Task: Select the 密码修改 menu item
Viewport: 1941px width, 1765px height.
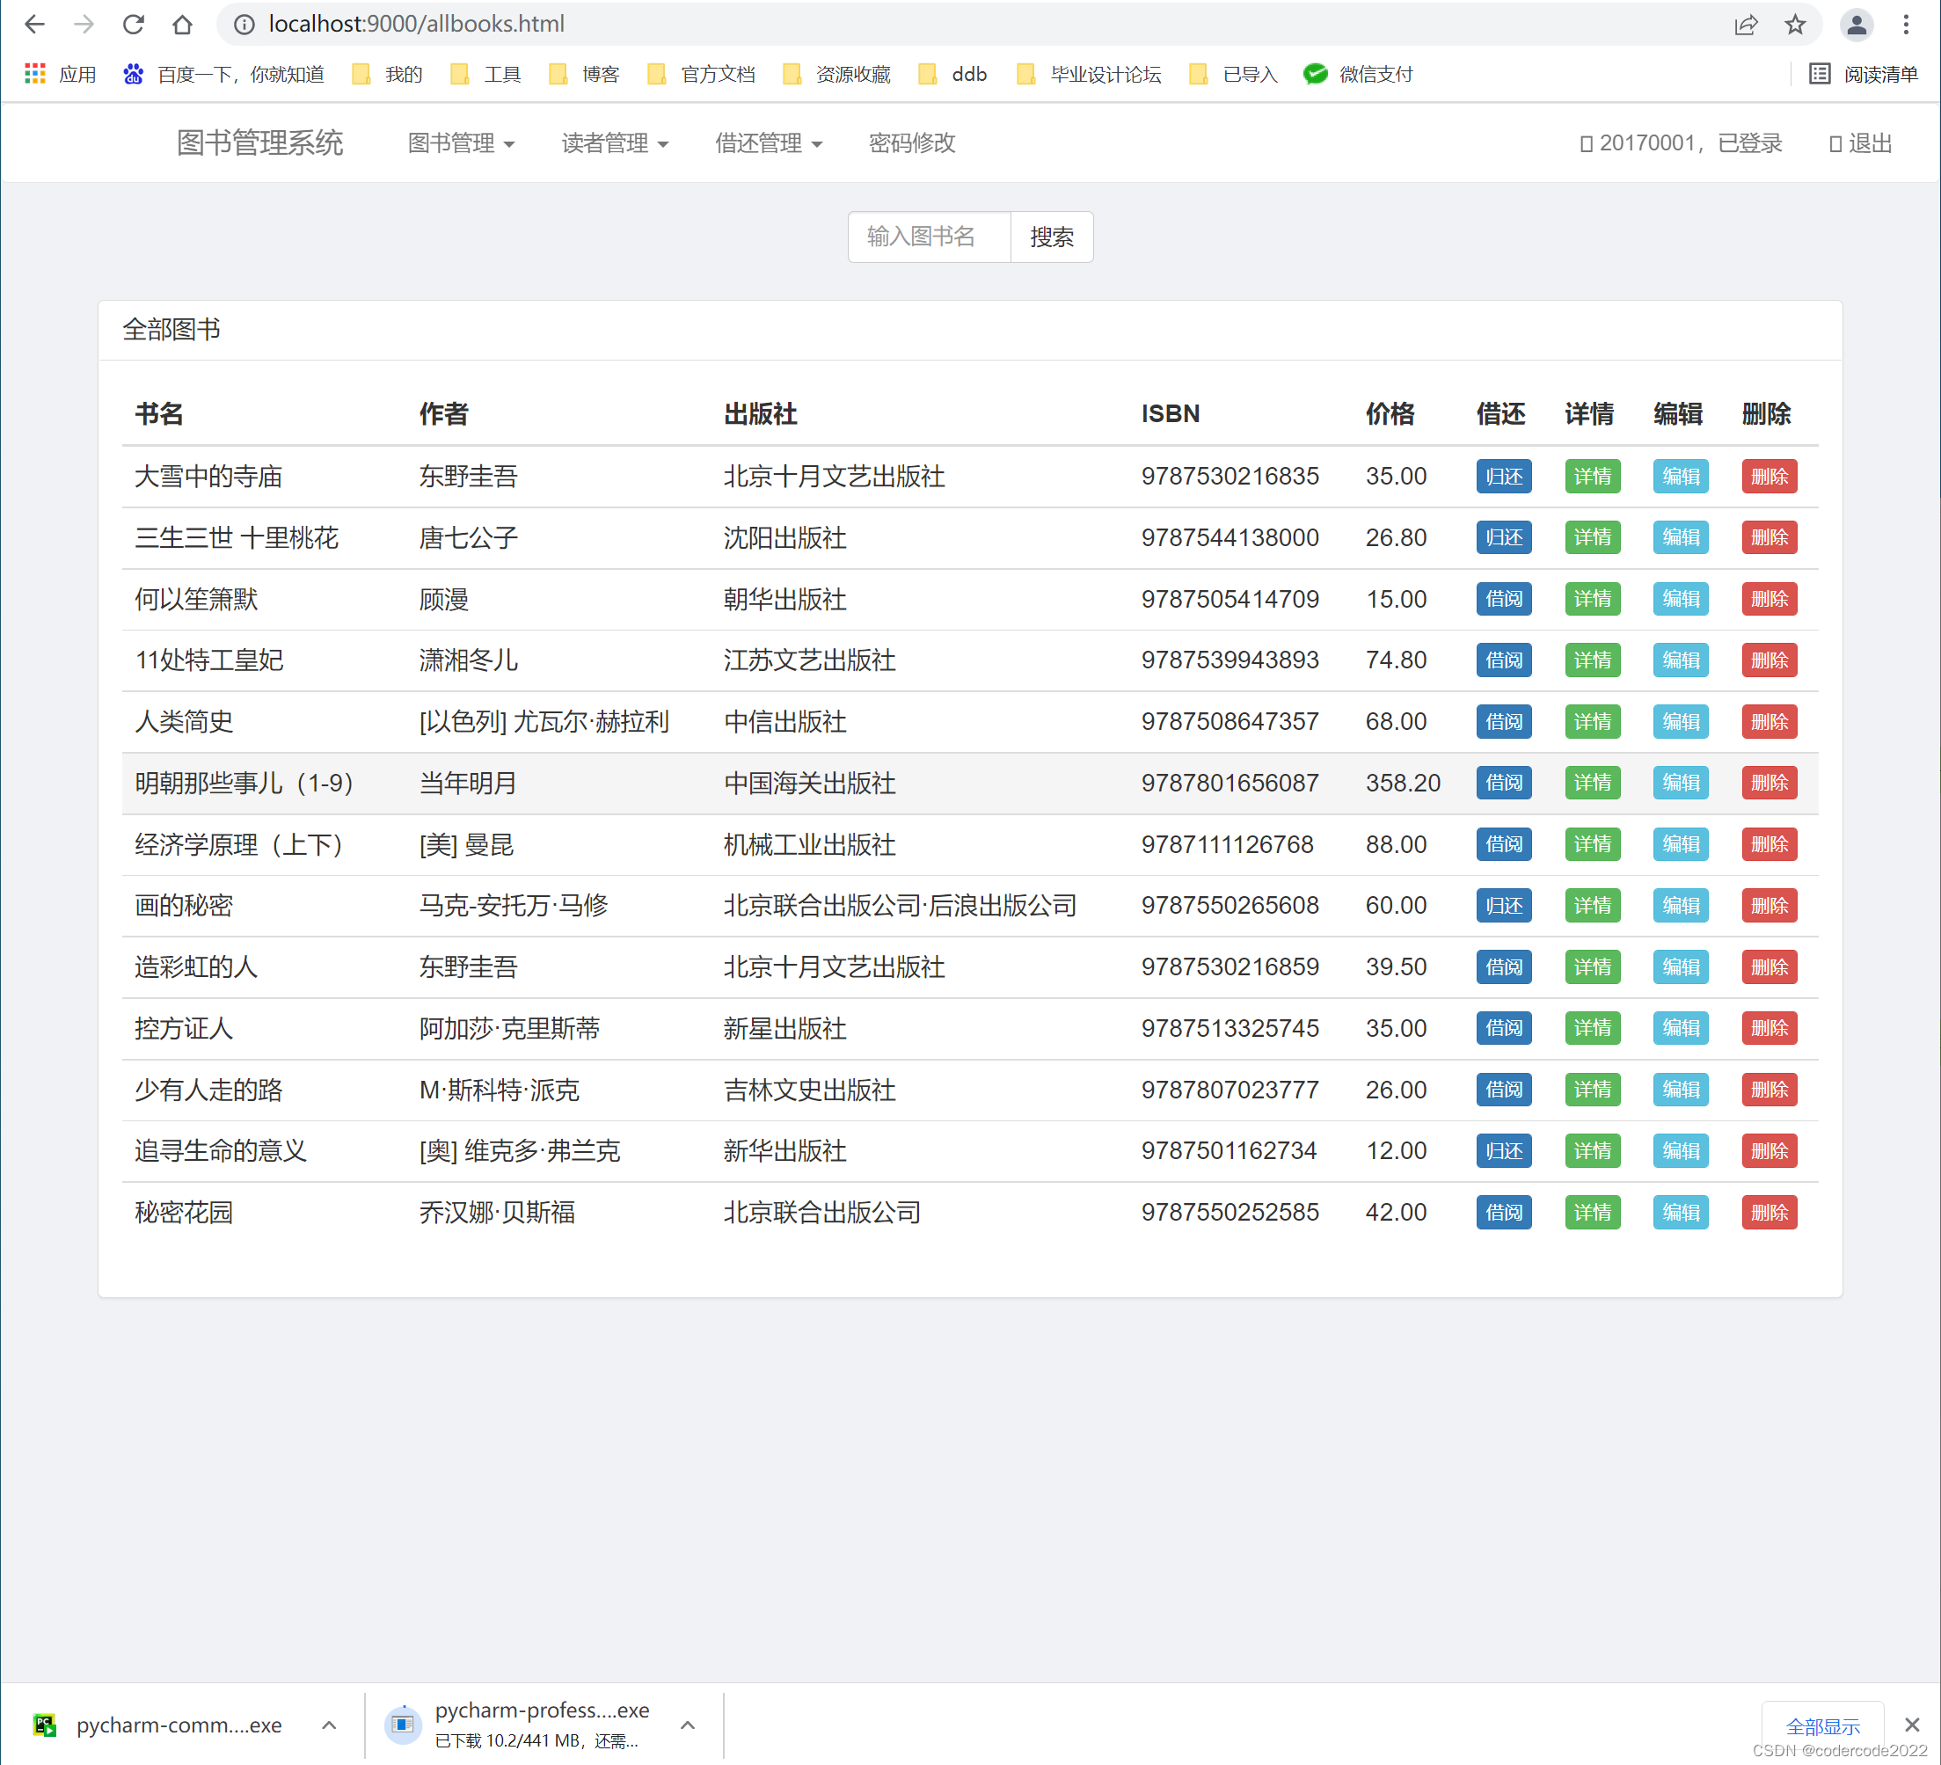Action: click(x=911, y=142)
